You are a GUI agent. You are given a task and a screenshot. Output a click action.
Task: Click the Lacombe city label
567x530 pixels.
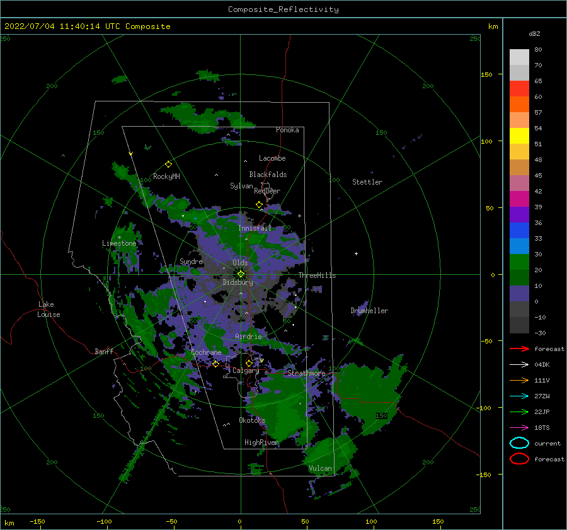(x=272, y=158)
